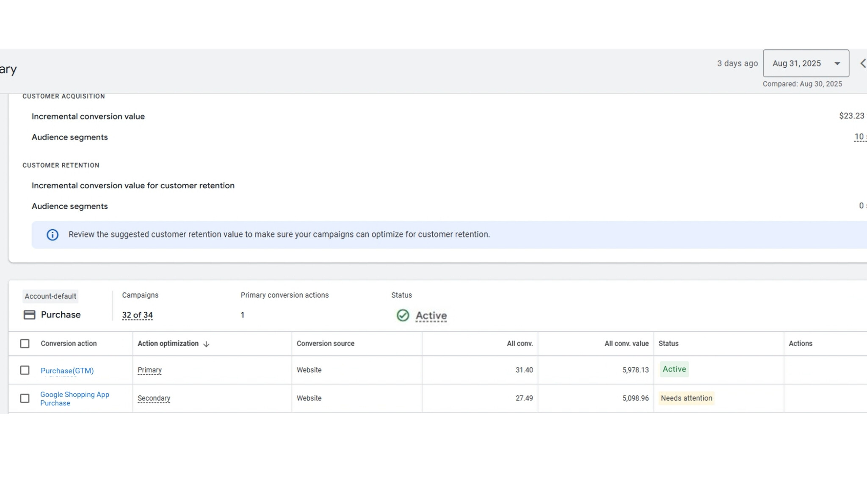Sort by the All conv. column header
Image resolution: width=867 pixels, height=487 pixels.
coord(519,344)
